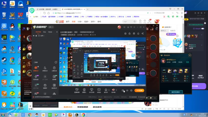Open the orange danmaku assistant tool
Image resolution: width=208 pixels, height=117 pixels.
(x=36, y=69)
